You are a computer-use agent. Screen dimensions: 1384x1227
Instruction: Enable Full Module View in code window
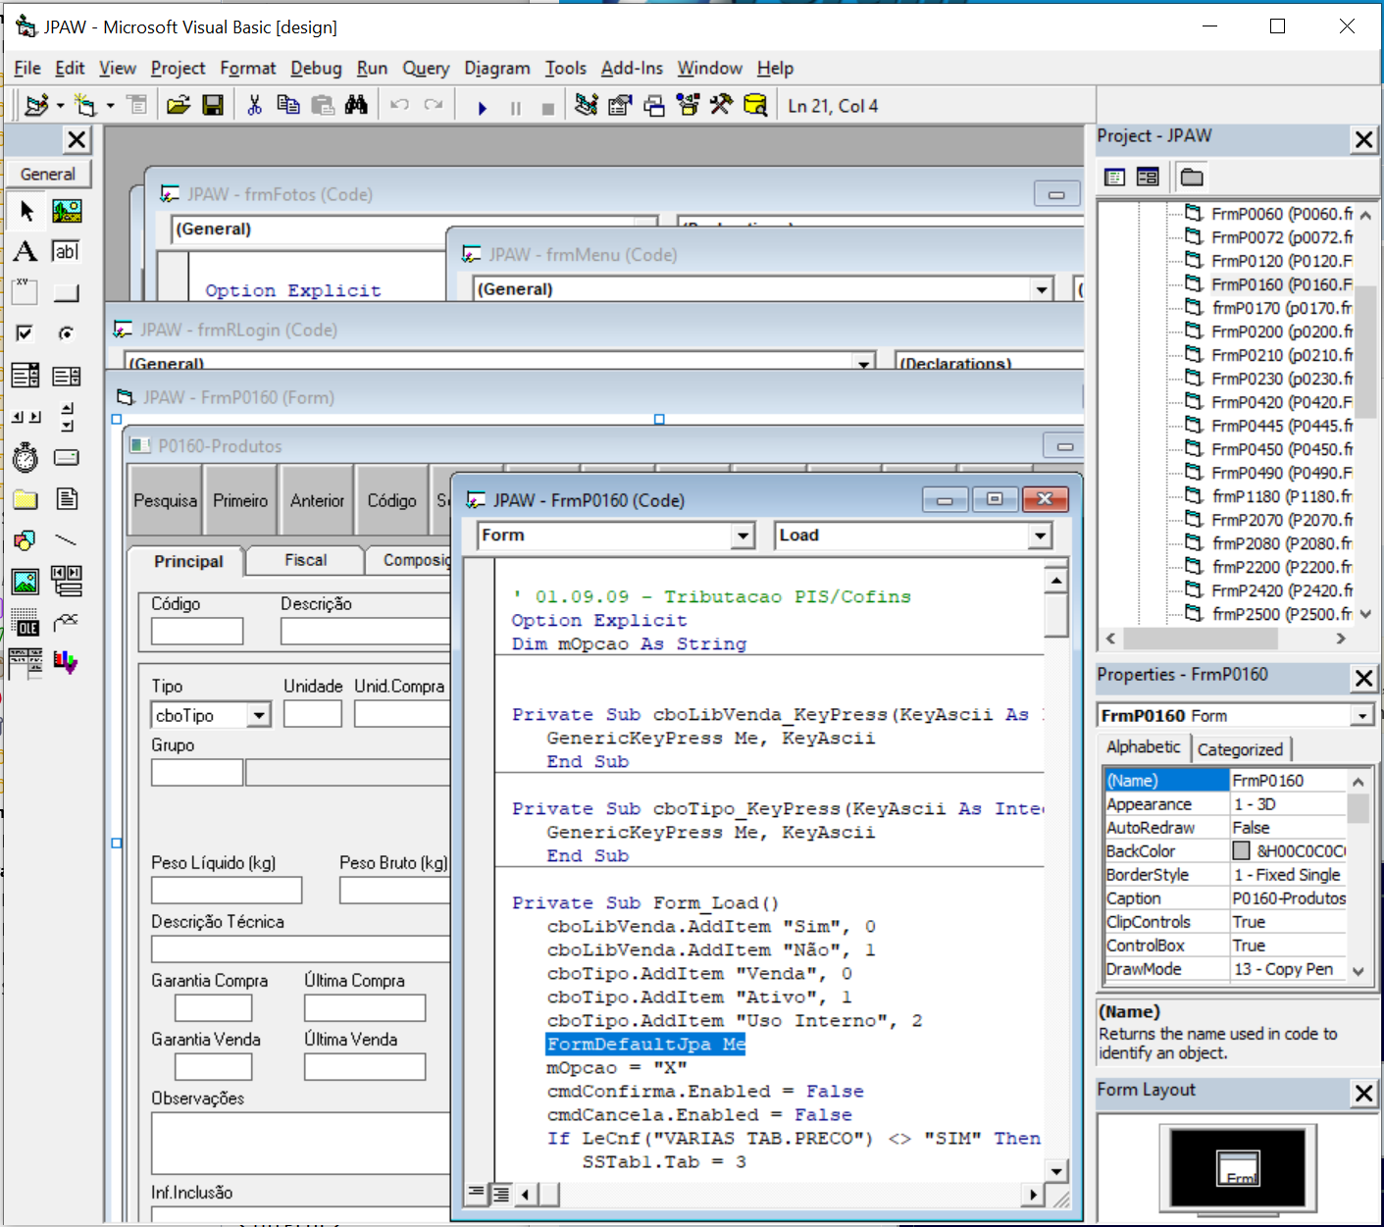[x=500, y=1193]
